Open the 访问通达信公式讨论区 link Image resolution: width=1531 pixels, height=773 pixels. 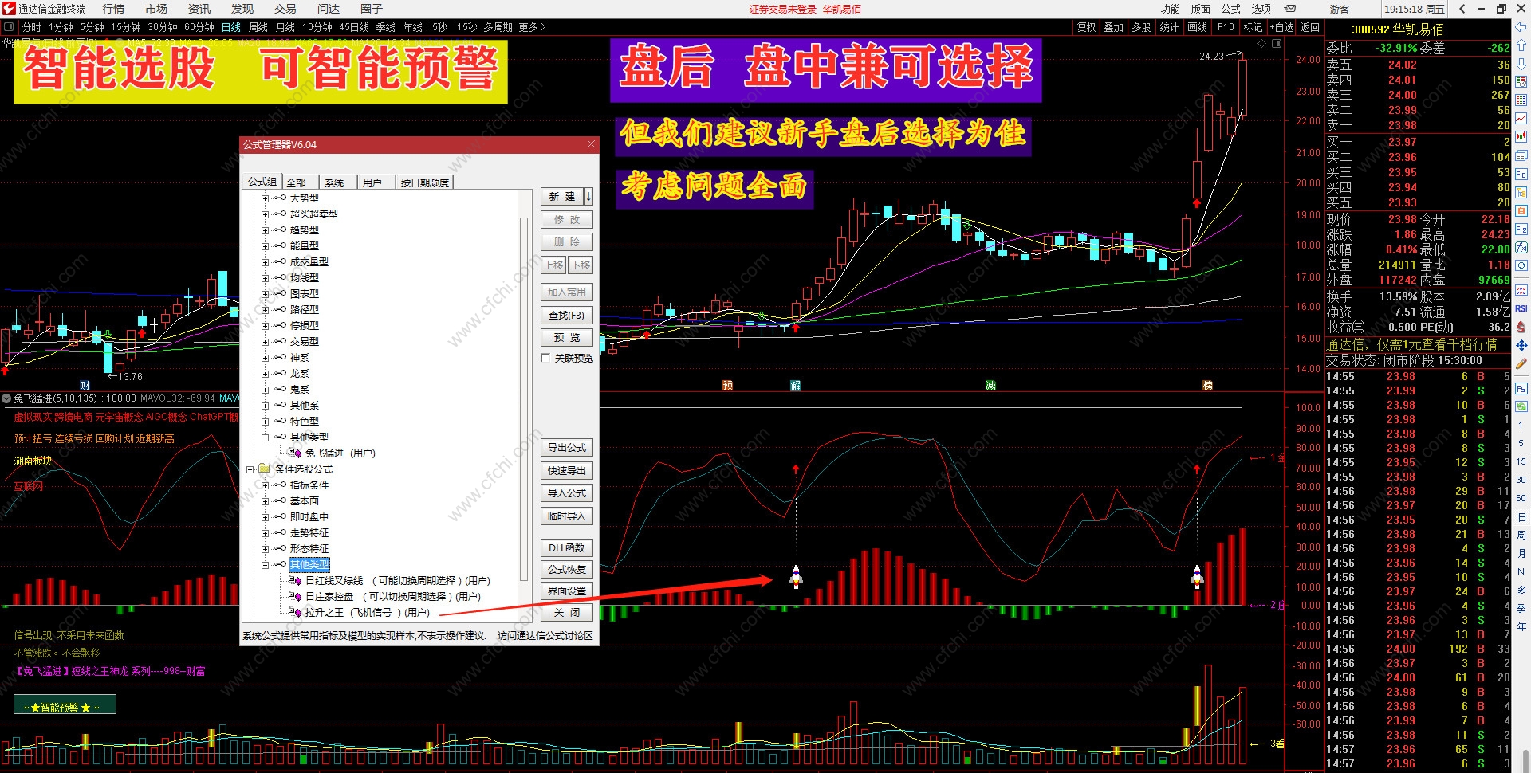[545, 636]
